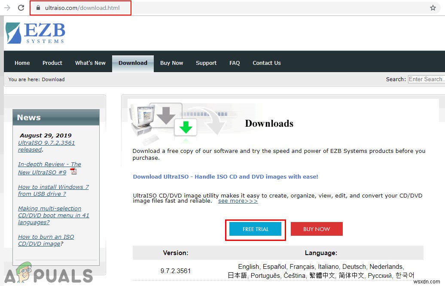Open the Home menu item

pyautogui.click(x=22, y=63)
